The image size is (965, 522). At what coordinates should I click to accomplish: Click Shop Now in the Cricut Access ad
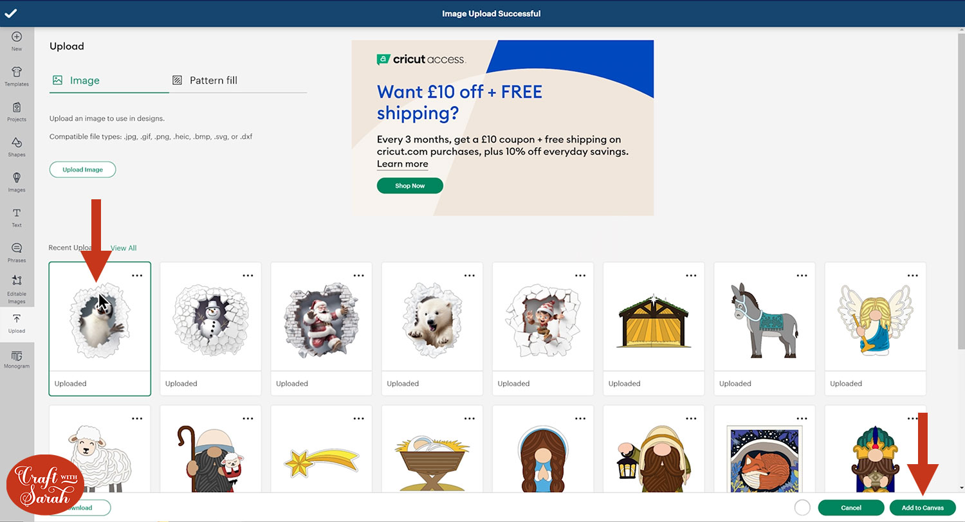pyautogui.click(x=410, y=186)
